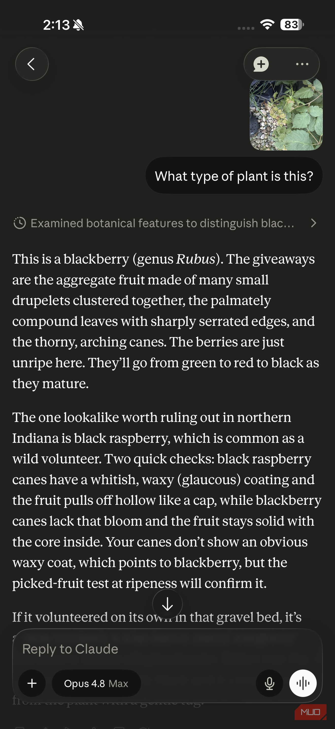335x729 pixels.
Task: Tap the scroll-to-bottom down arrow
Action: click(x=167, y=604)
